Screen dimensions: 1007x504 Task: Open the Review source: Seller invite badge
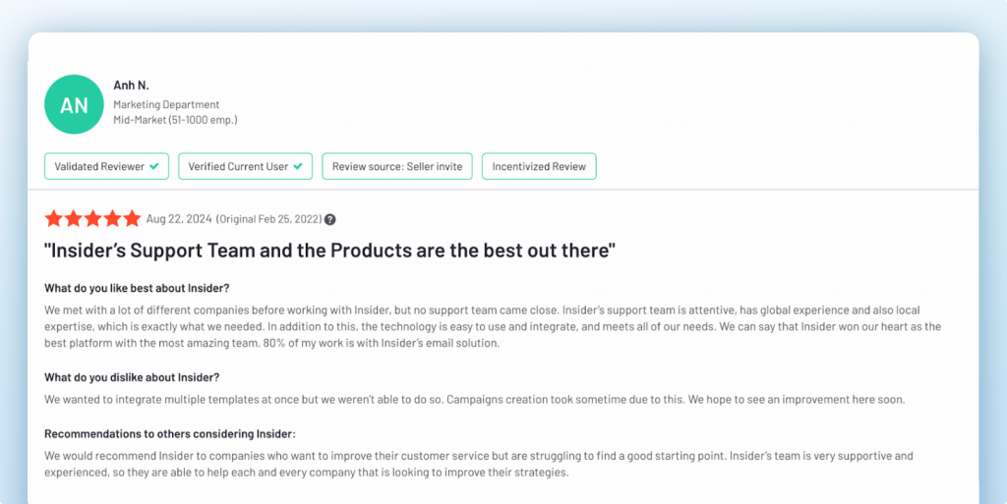(397, 166)
